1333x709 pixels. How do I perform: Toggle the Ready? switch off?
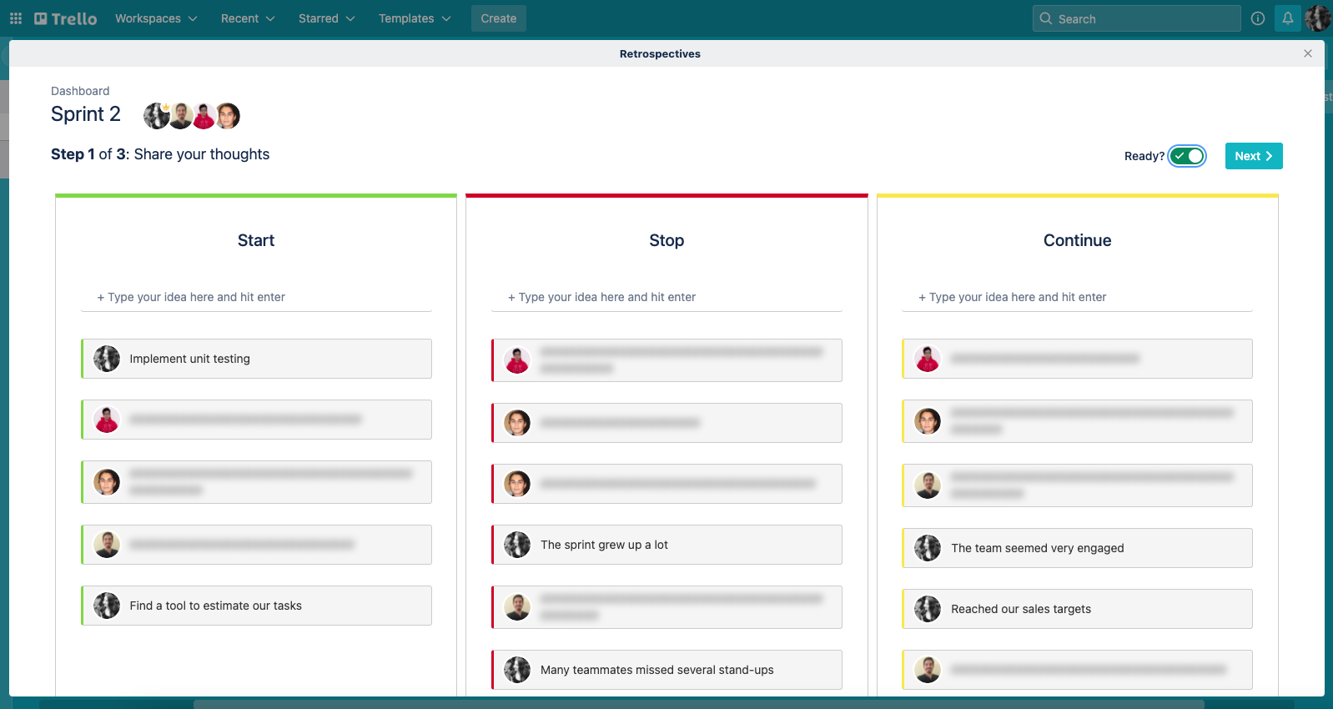tap(1186, 156)
